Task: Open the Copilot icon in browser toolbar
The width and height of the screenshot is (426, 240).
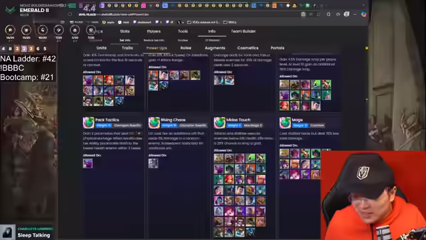Action: tap(363, 14)
